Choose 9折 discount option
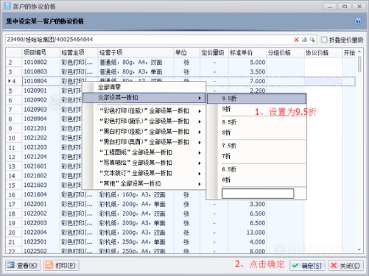Screen dimensions: 369x276 tap(256, 109)
